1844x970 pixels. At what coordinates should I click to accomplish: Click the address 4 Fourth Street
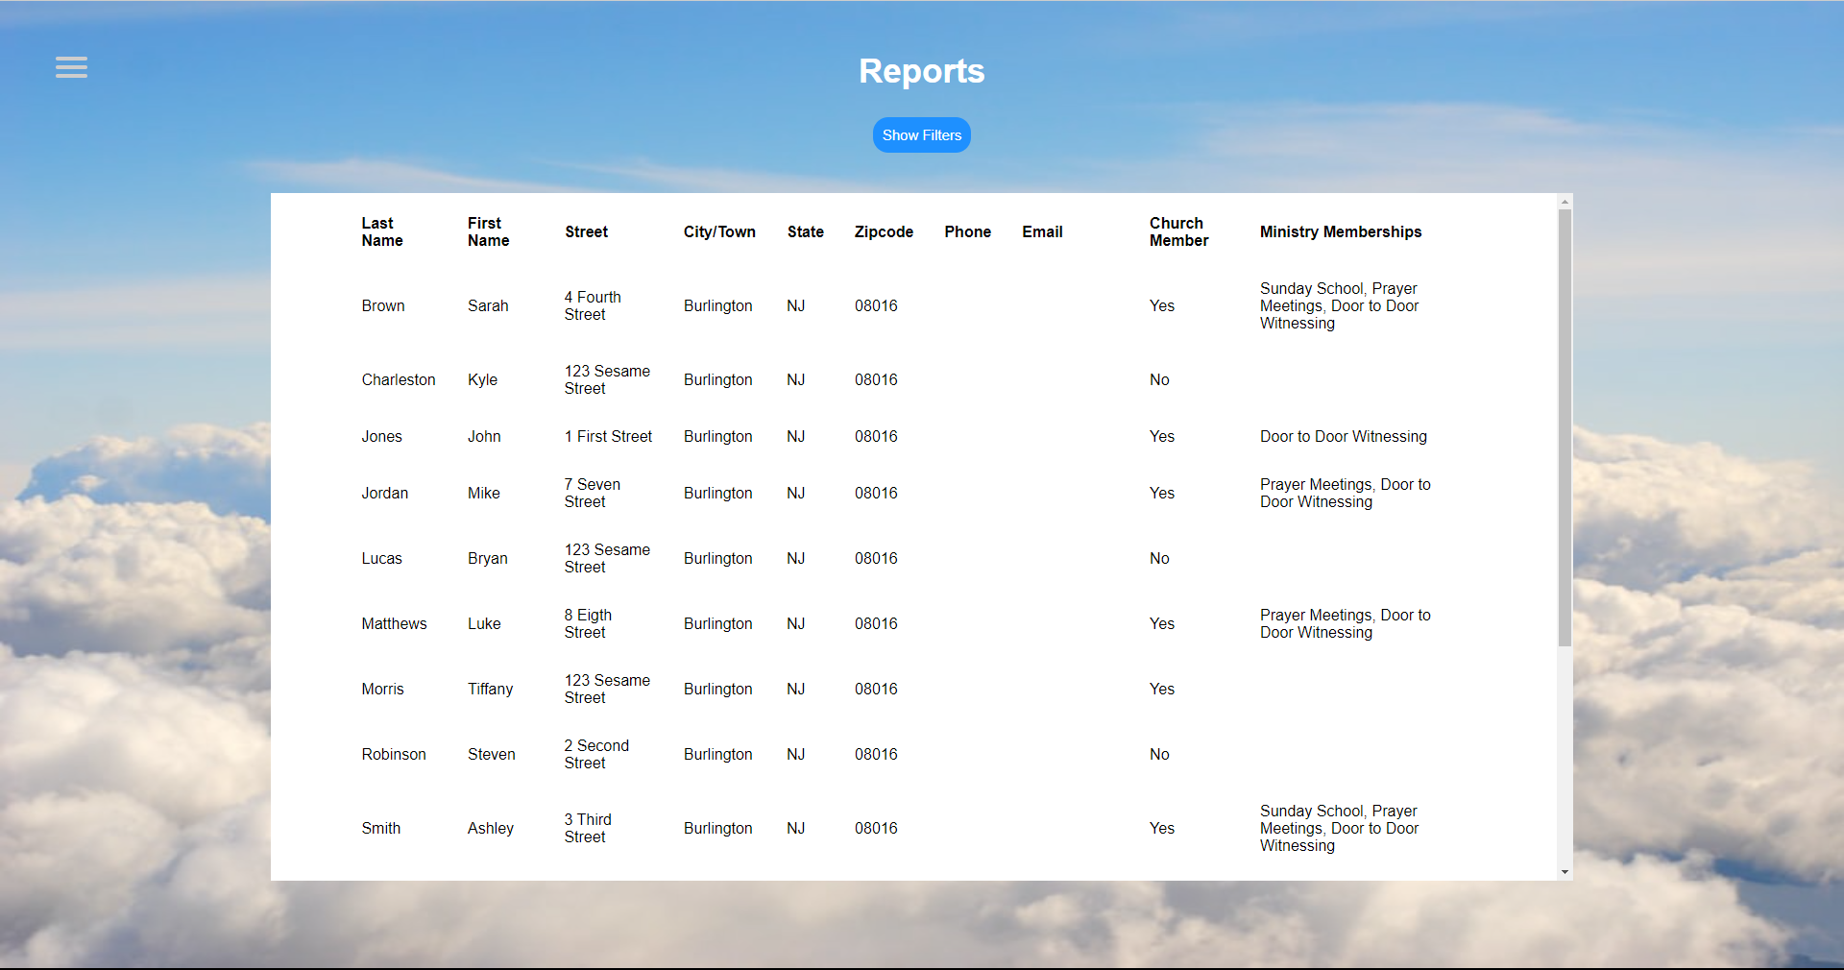tap(593, 305)
